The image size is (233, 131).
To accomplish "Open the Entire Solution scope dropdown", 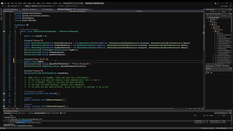I will coord(10,113).
